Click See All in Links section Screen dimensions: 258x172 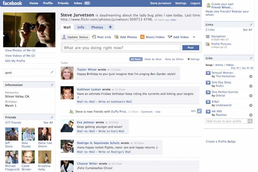click(247, 30)
